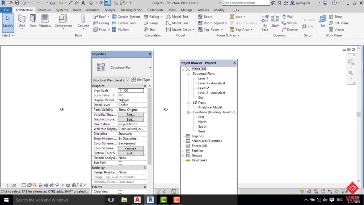Select the Stair tool
The width and height of the screenshot is (364, 205).
pyautogui.click(x=150, y=29)
